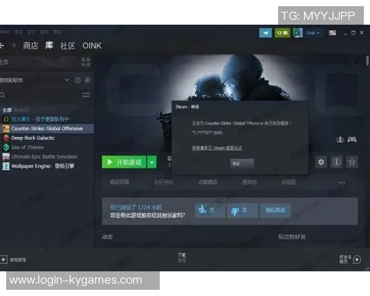This screenshot has height=296, width=370.
Task: Switch to grid view icon beside home
Action: pyautogui.click(x=86, y=62)
